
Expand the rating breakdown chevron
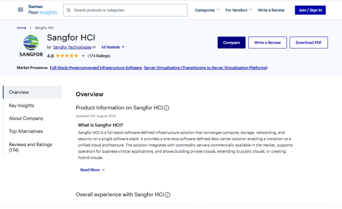[83, 56]
